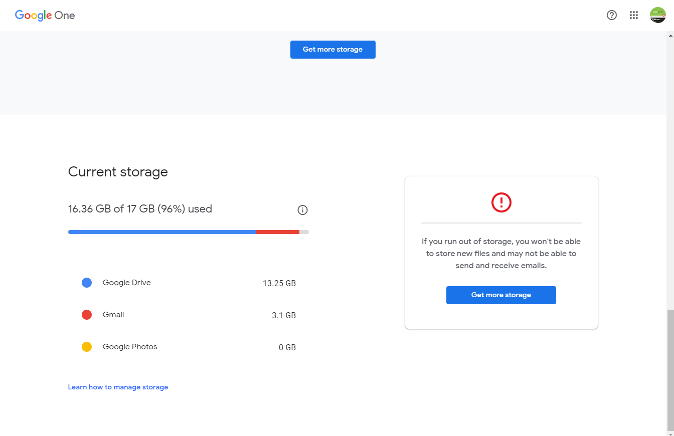674x436 pixels.
Task: Click the storage usage progress bar
Action: (189, 232)
